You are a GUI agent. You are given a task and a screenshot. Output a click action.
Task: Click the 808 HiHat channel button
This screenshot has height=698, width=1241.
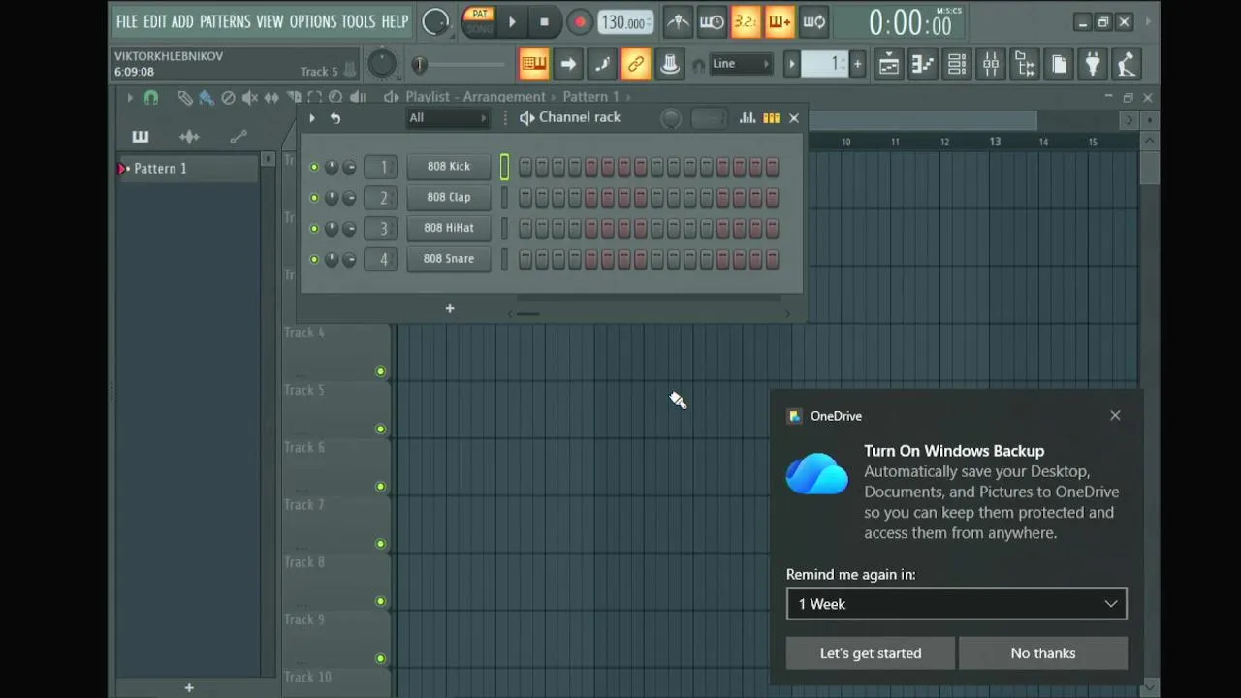pos(449,228)
